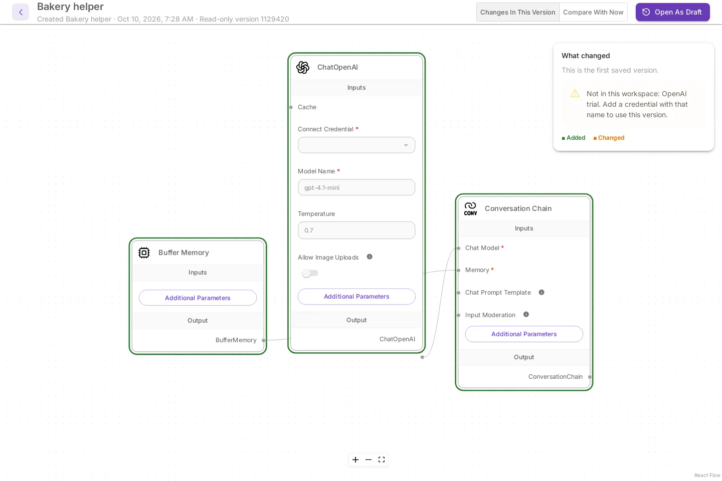Click the back arrow icon
722x481 pixels.
click(x=21, y=12)
